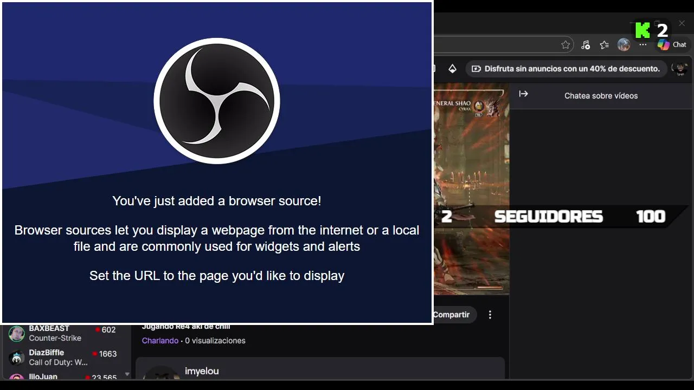
Task: Open the Charlando category link
Action: click(160, 341)
